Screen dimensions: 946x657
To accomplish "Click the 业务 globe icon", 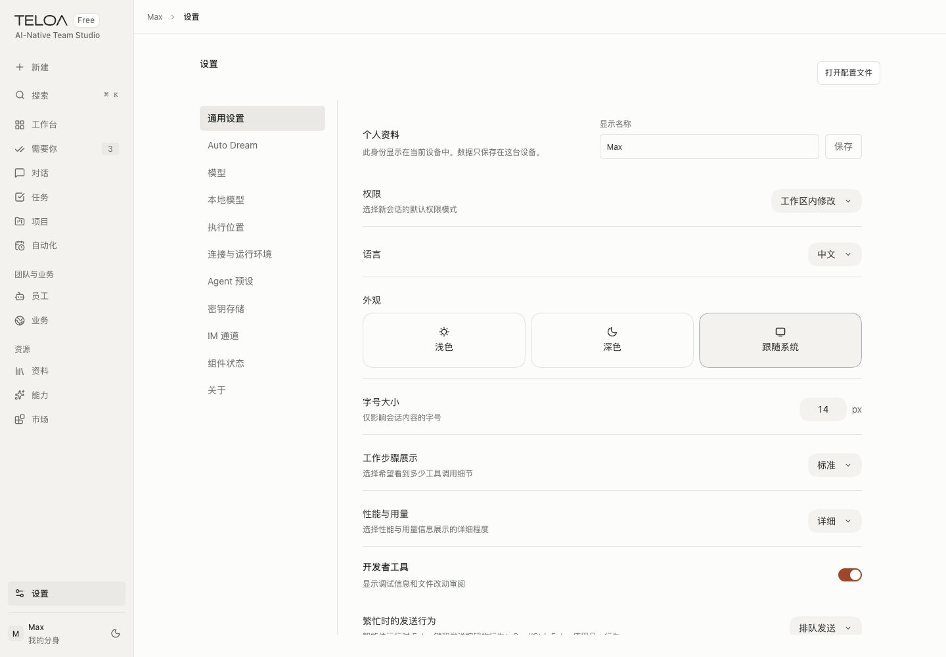I will click(x=20, y=321).
